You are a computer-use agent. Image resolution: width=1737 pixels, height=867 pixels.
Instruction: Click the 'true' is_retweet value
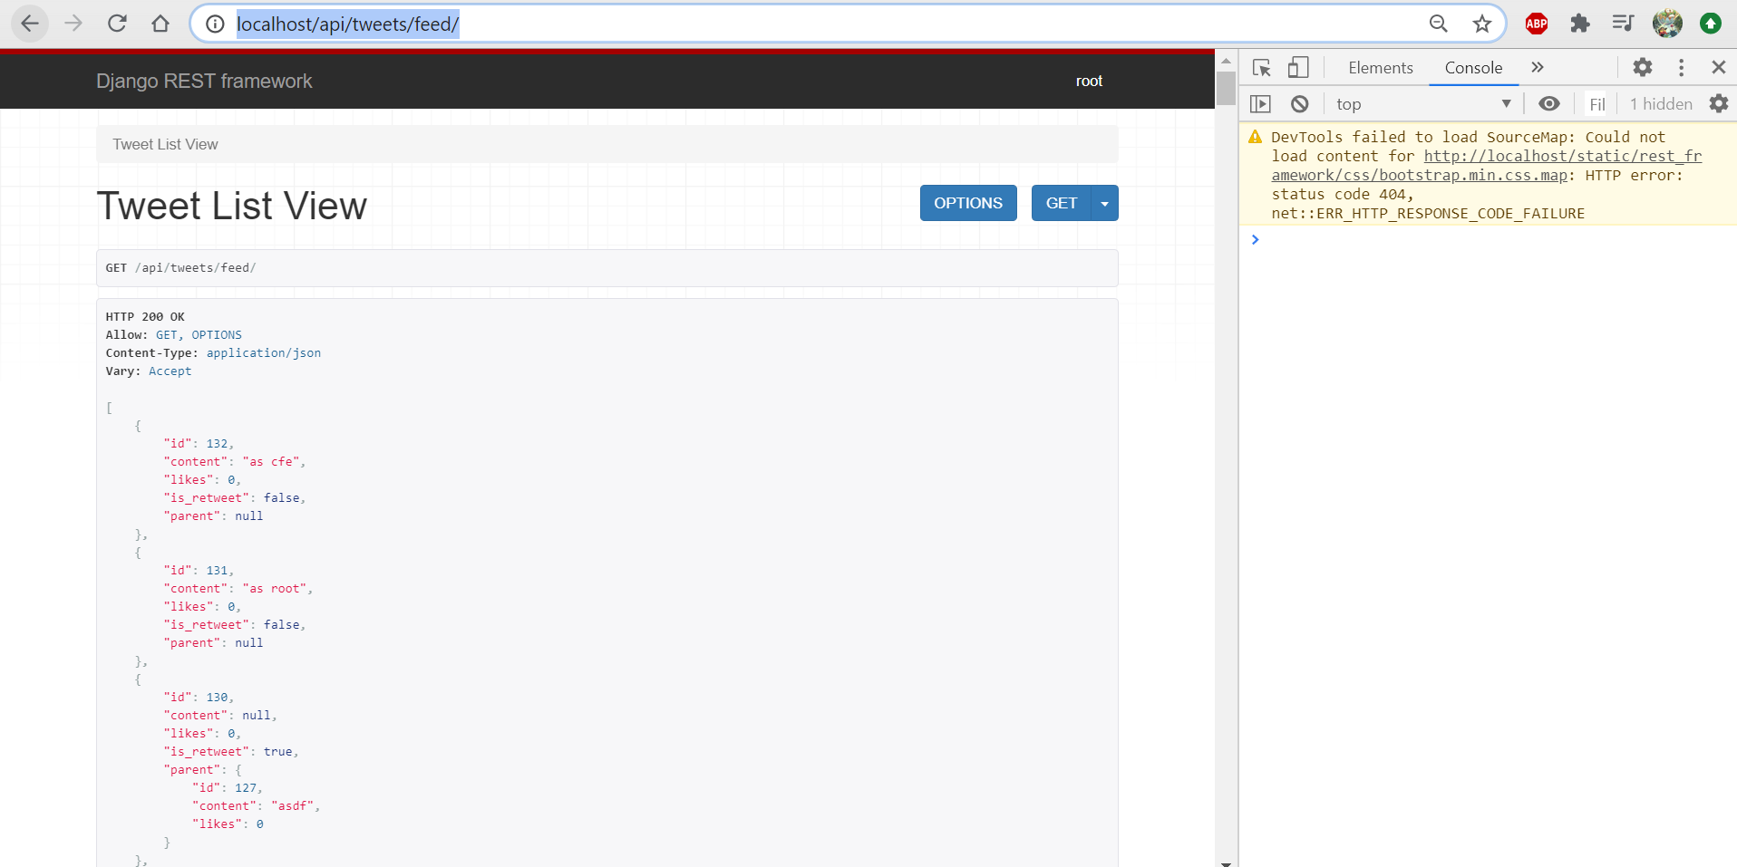tap(278, 752)
